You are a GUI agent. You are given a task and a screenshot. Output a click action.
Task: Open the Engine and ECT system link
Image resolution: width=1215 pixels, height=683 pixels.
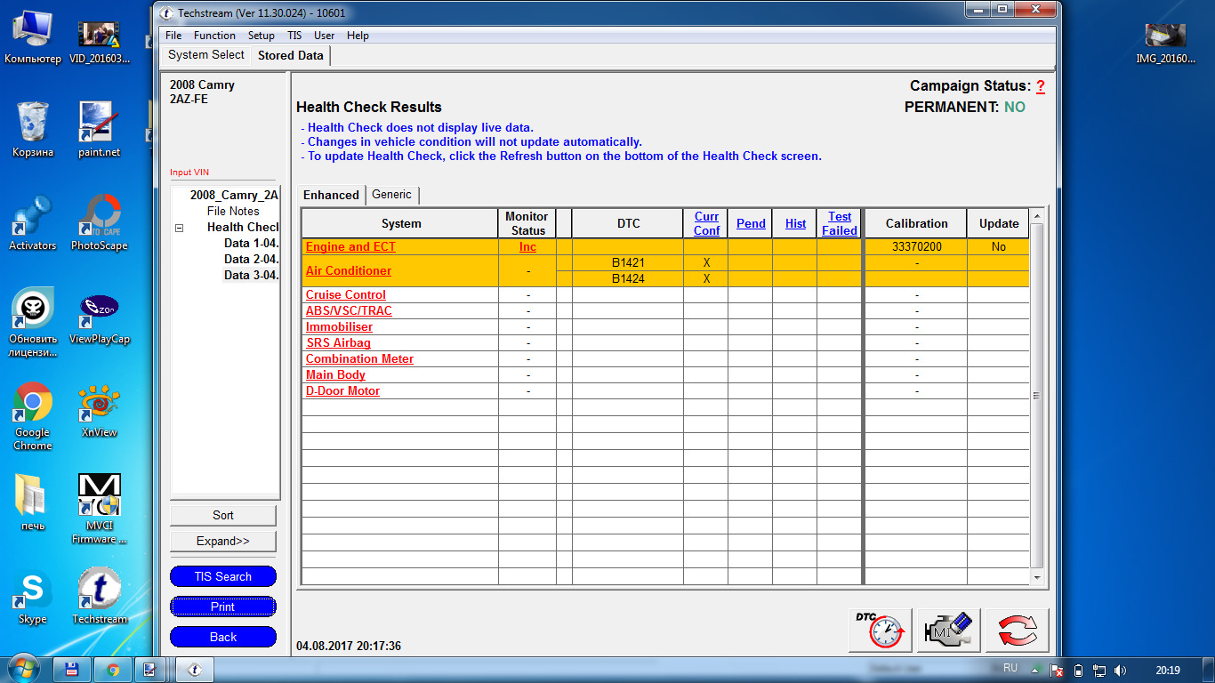(x=350, y=246)
